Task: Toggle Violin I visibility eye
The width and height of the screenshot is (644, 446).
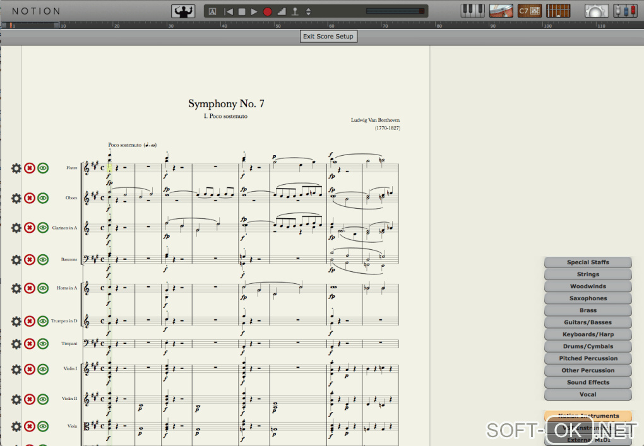Action: pos(43,370)
